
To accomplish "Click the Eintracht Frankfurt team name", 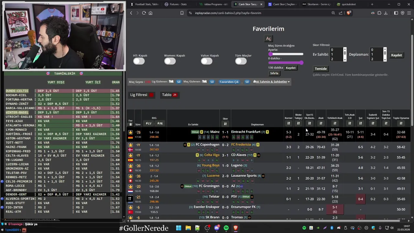I will [246, 132].
